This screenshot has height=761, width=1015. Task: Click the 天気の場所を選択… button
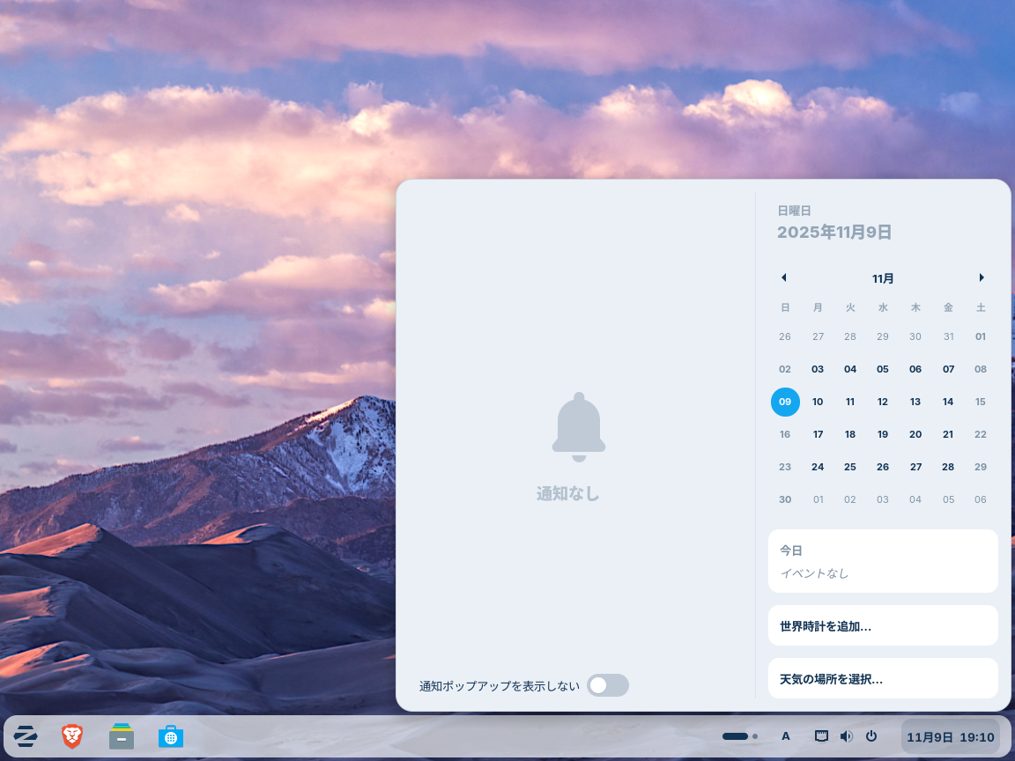883,679
